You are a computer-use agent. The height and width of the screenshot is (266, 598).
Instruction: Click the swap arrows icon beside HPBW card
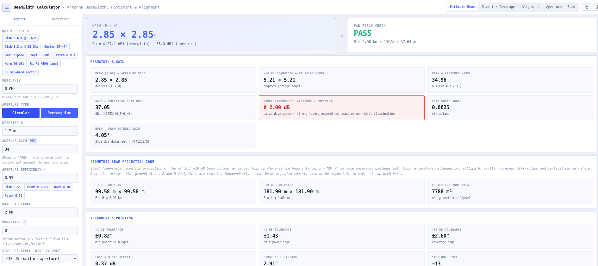coord(342,36)
